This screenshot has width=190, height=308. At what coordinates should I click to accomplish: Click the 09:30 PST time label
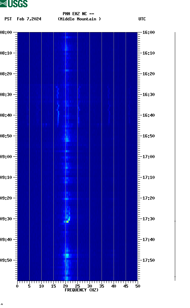(x=6, y=219)
